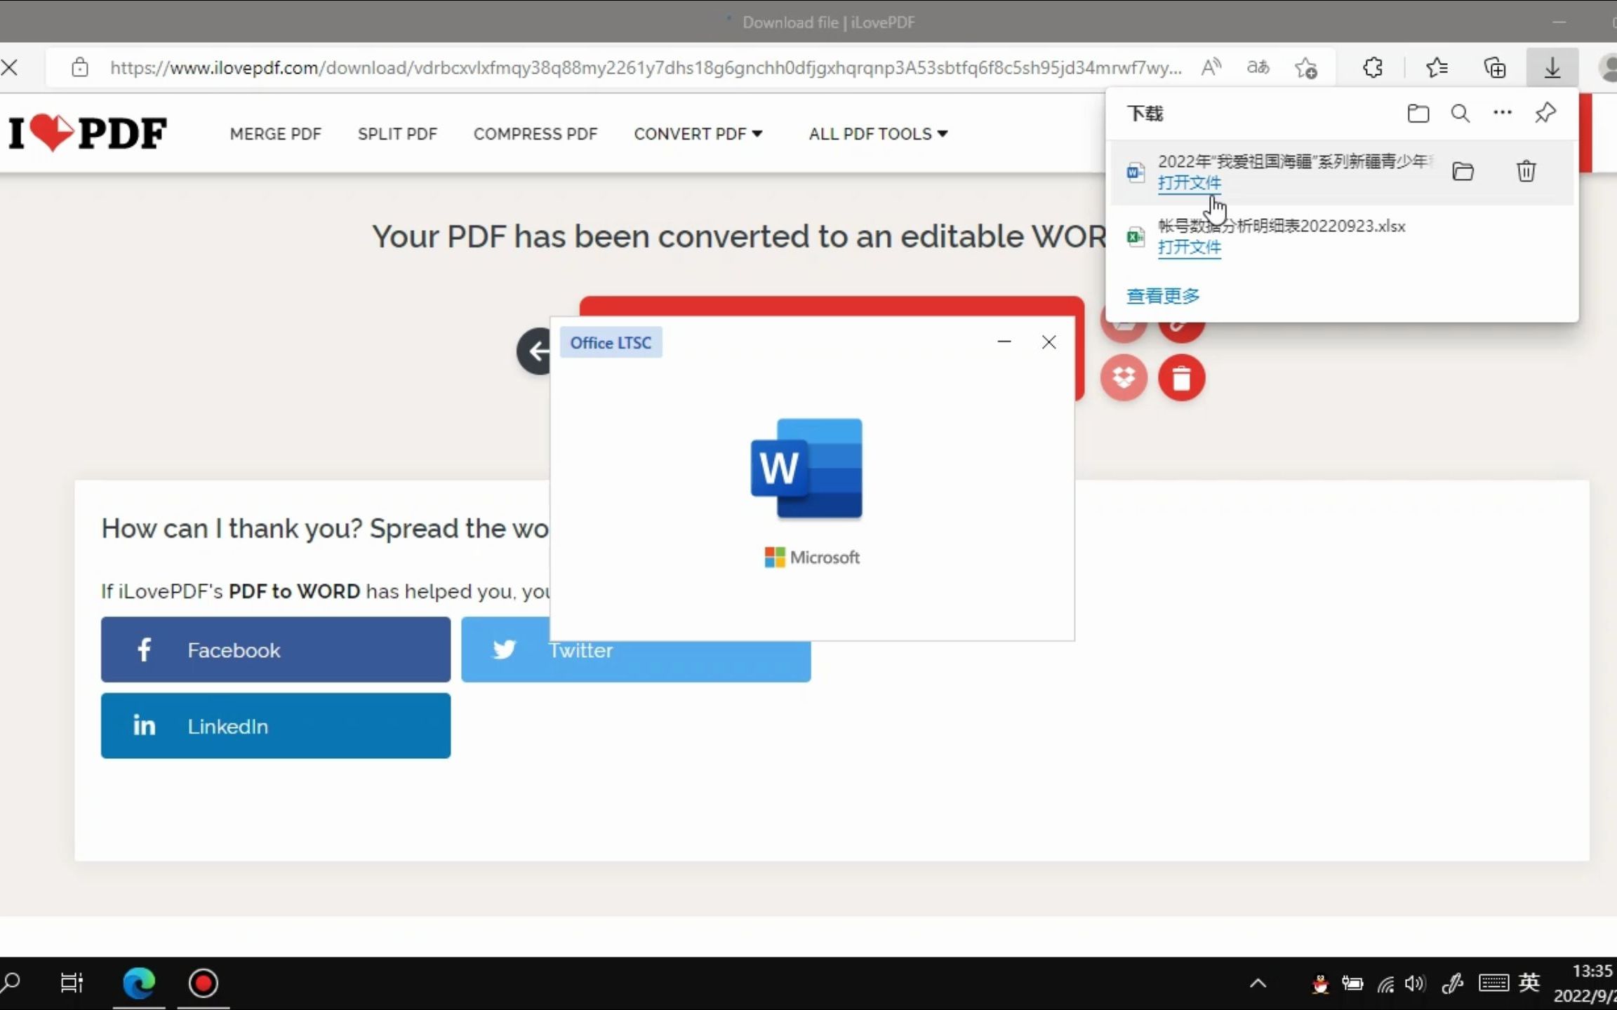Viewport: 1617px width, 1010px height.
Task: Open downloads folder icon in downloads panel
Action: [1418, 114]
